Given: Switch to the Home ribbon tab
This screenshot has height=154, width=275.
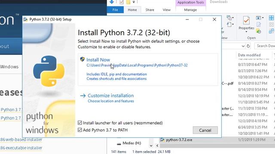Looking at the screenshot, I should pos(132,10).
